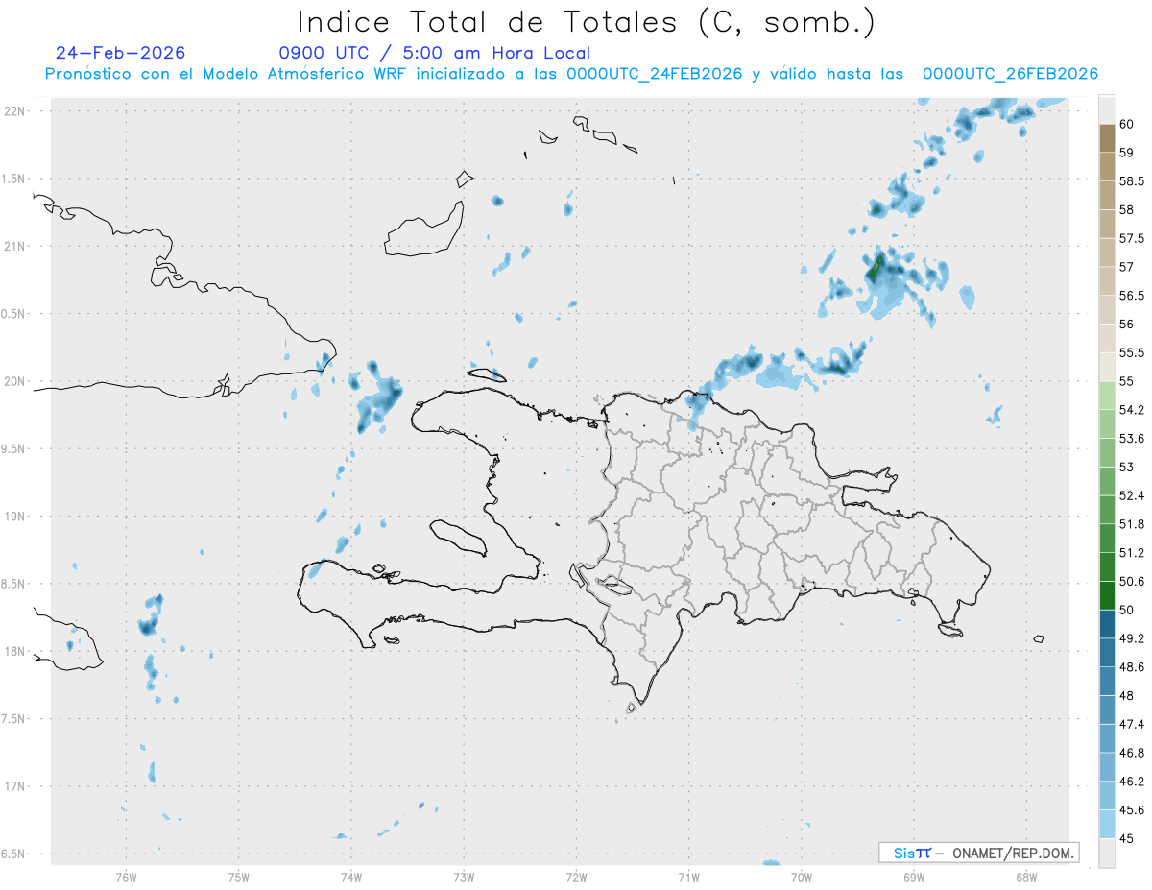Click the '53.6' colorbar value

1132,439
